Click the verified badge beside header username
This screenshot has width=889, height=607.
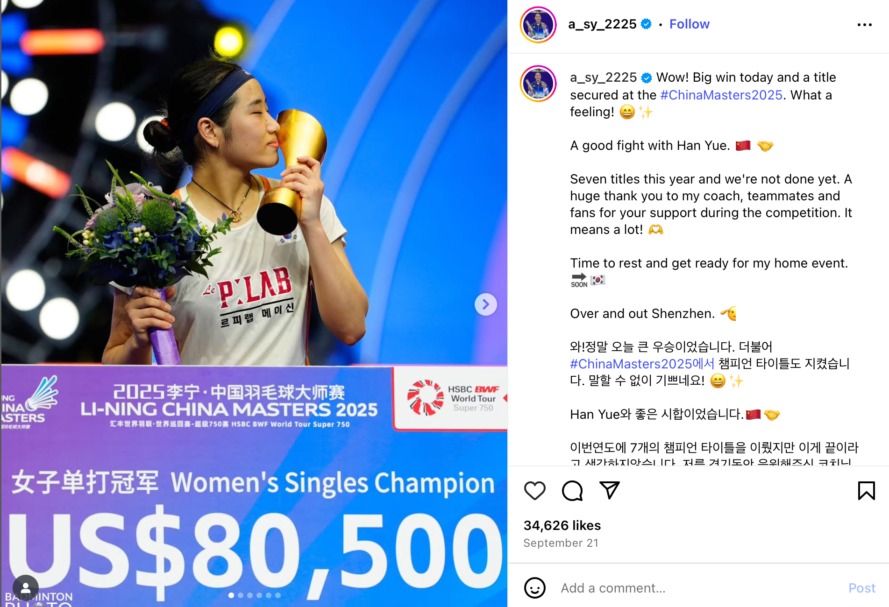tap(647, 24)
